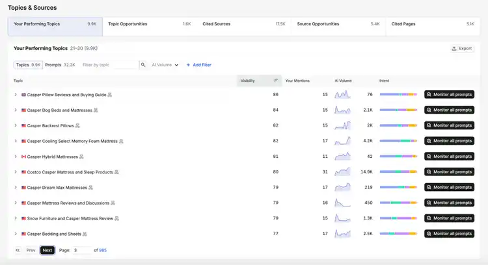The height and width of the screenshot is (265, 488).
Task: Click the double-arrow first page icon
Action: click(x=18, y=250)
